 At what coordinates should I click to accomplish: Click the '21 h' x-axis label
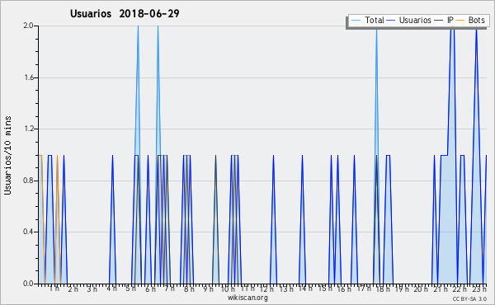(x=441, y=289)
